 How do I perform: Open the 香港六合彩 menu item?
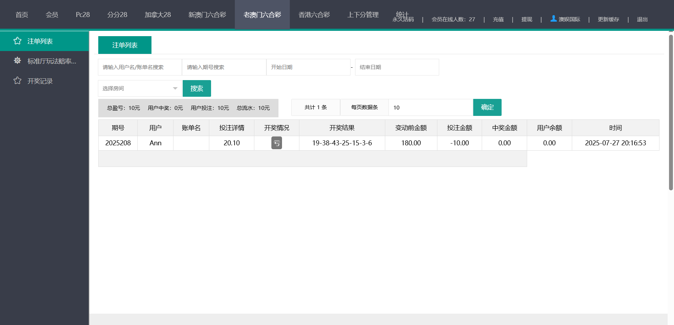coord(314,15)
